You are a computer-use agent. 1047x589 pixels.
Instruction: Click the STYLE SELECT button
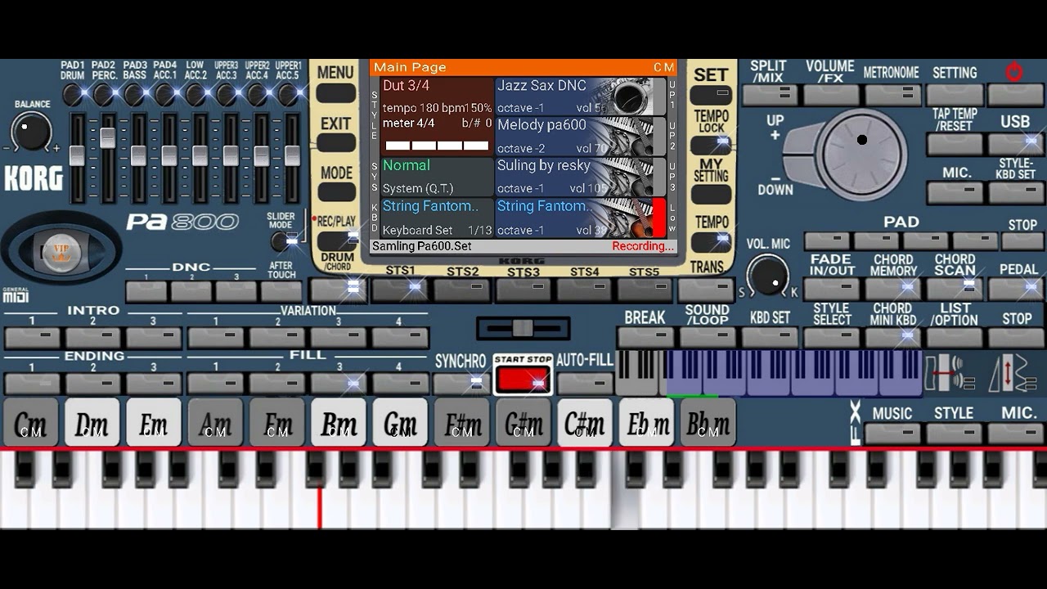[x=832, y=336]
